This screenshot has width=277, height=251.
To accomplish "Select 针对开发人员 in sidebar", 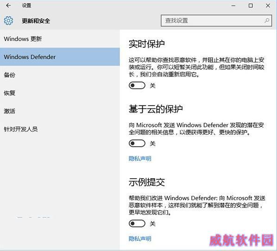I will (x=60, y=129).
